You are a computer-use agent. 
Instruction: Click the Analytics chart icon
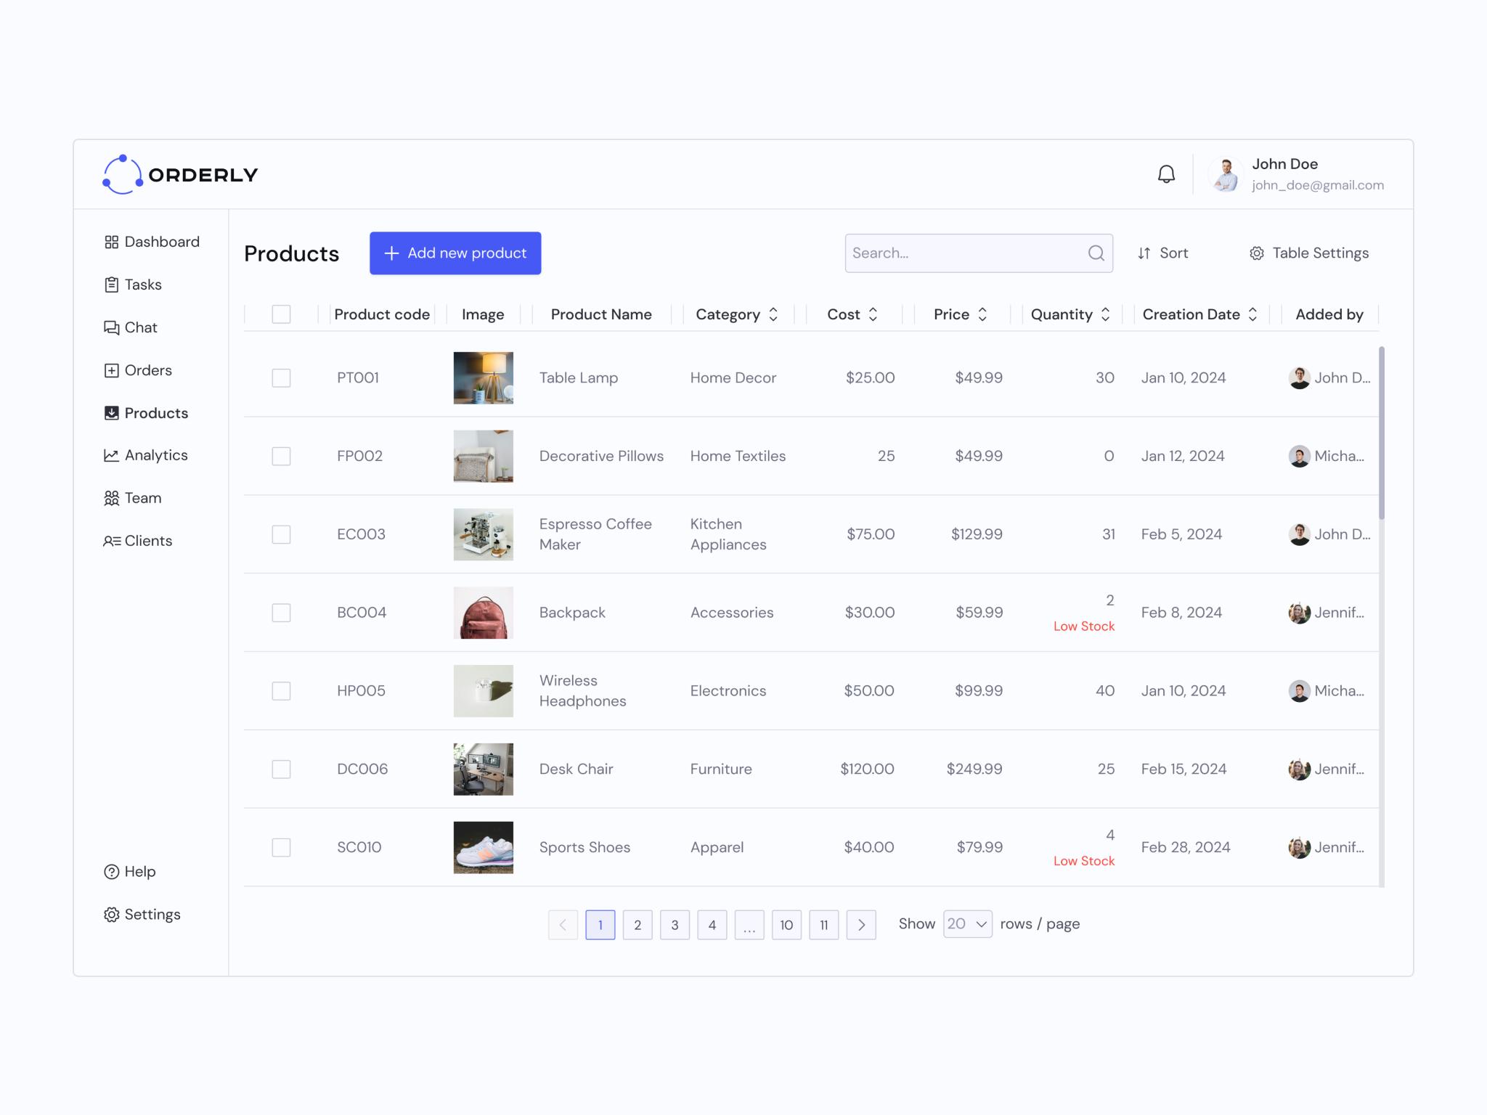[111, 455]
